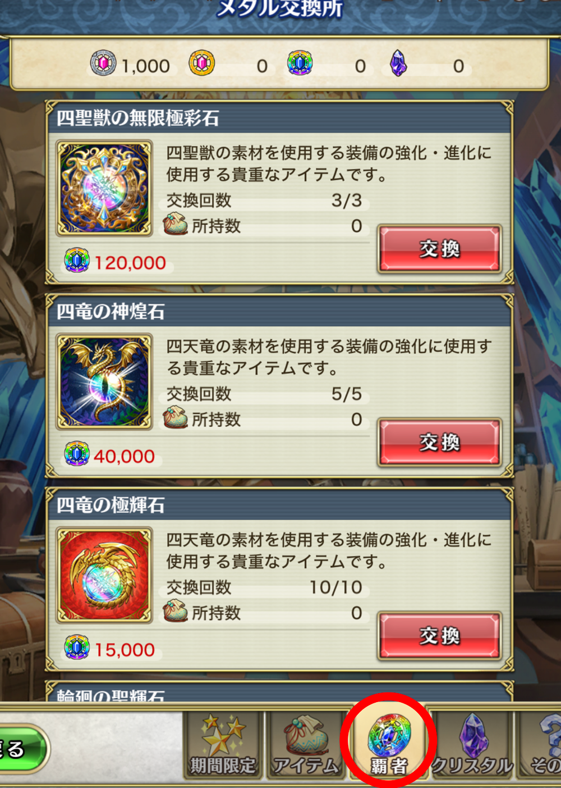561x788 pixels.
Task: Tap the 四聖獣の無限極彩石 item icon
Action: click(104, 188)
